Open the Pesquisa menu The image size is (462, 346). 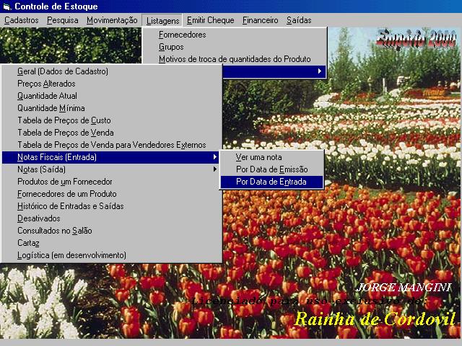63,20
